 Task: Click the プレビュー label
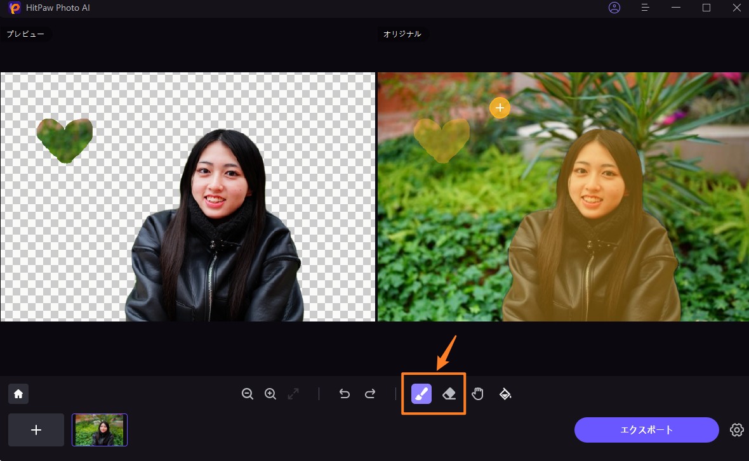pos(25,34)
